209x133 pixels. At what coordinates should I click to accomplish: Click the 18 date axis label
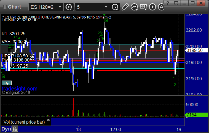(78, 129)
